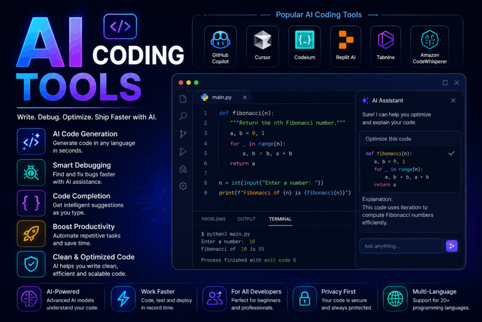
Task: Click the green window button of the editor
Action: pyautogui.click(x=196, y=83)
